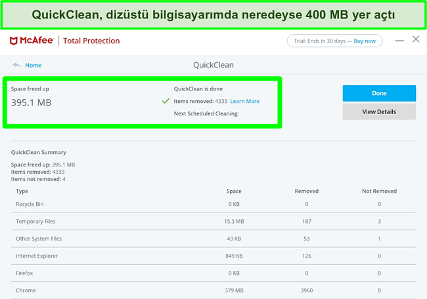
Task: Click 'Items not removed: 4' line
Action: 38,179
